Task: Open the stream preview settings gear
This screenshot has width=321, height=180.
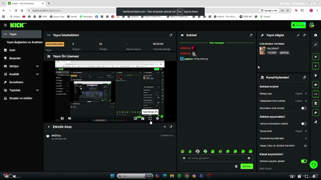Action: click(157, 118)
